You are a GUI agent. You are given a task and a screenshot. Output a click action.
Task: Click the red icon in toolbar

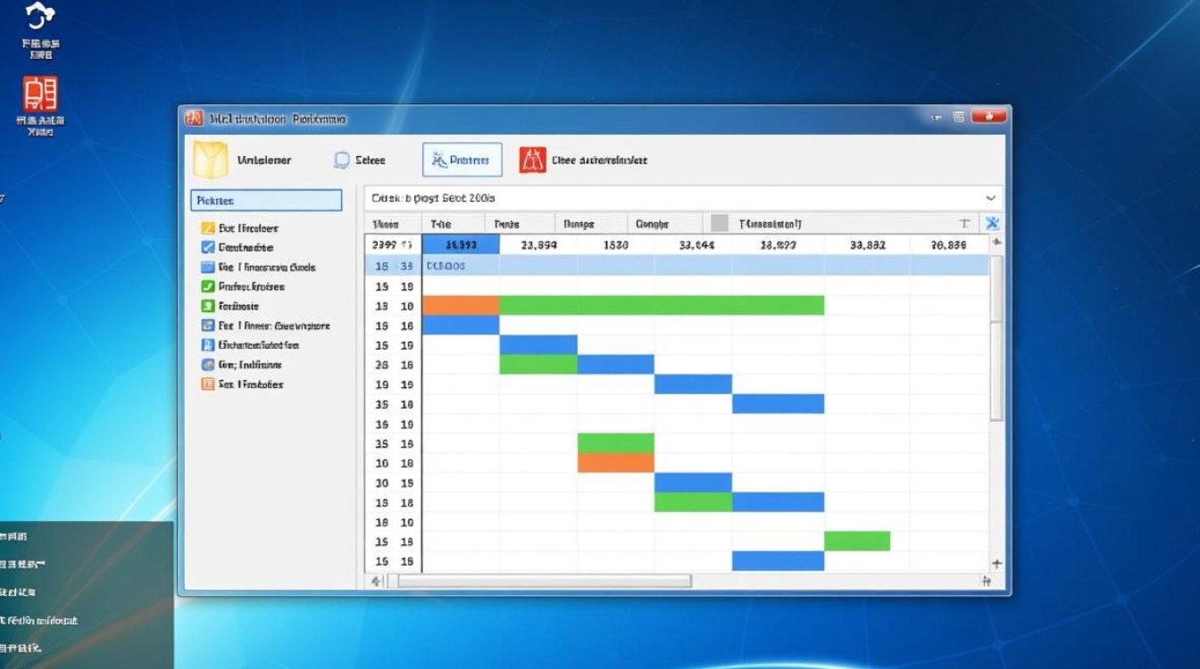point(532,161)
